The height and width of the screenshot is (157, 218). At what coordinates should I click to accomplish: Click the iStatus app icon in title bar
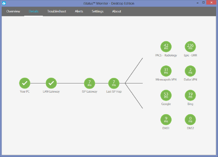click(x=4, y=3)
